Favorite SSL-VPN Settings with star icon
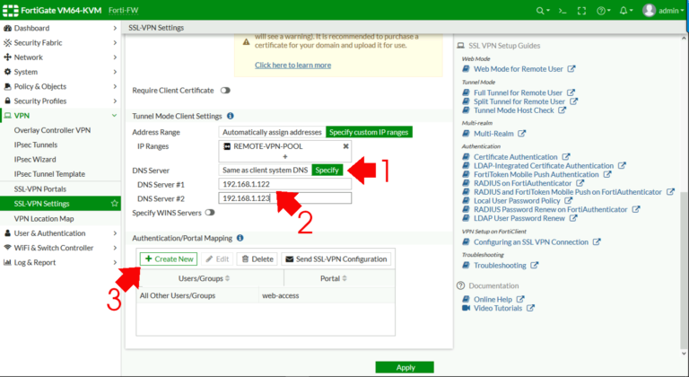 114,203
